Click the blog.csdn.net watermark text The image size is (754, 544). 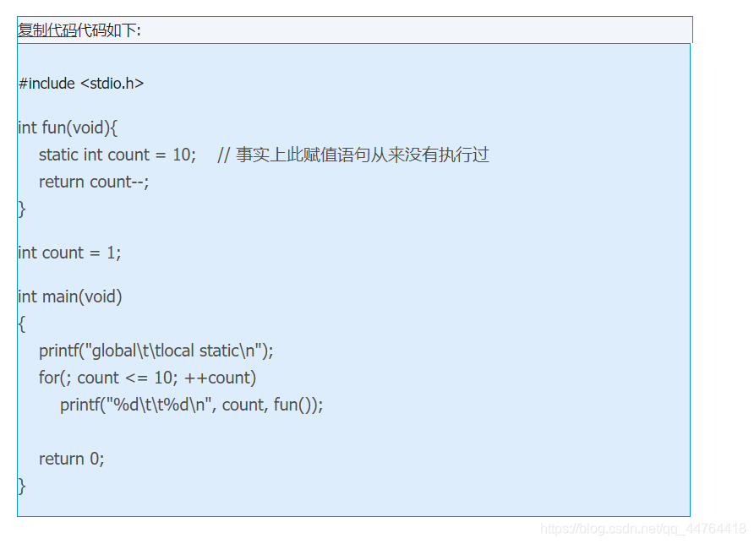[642, 529]
